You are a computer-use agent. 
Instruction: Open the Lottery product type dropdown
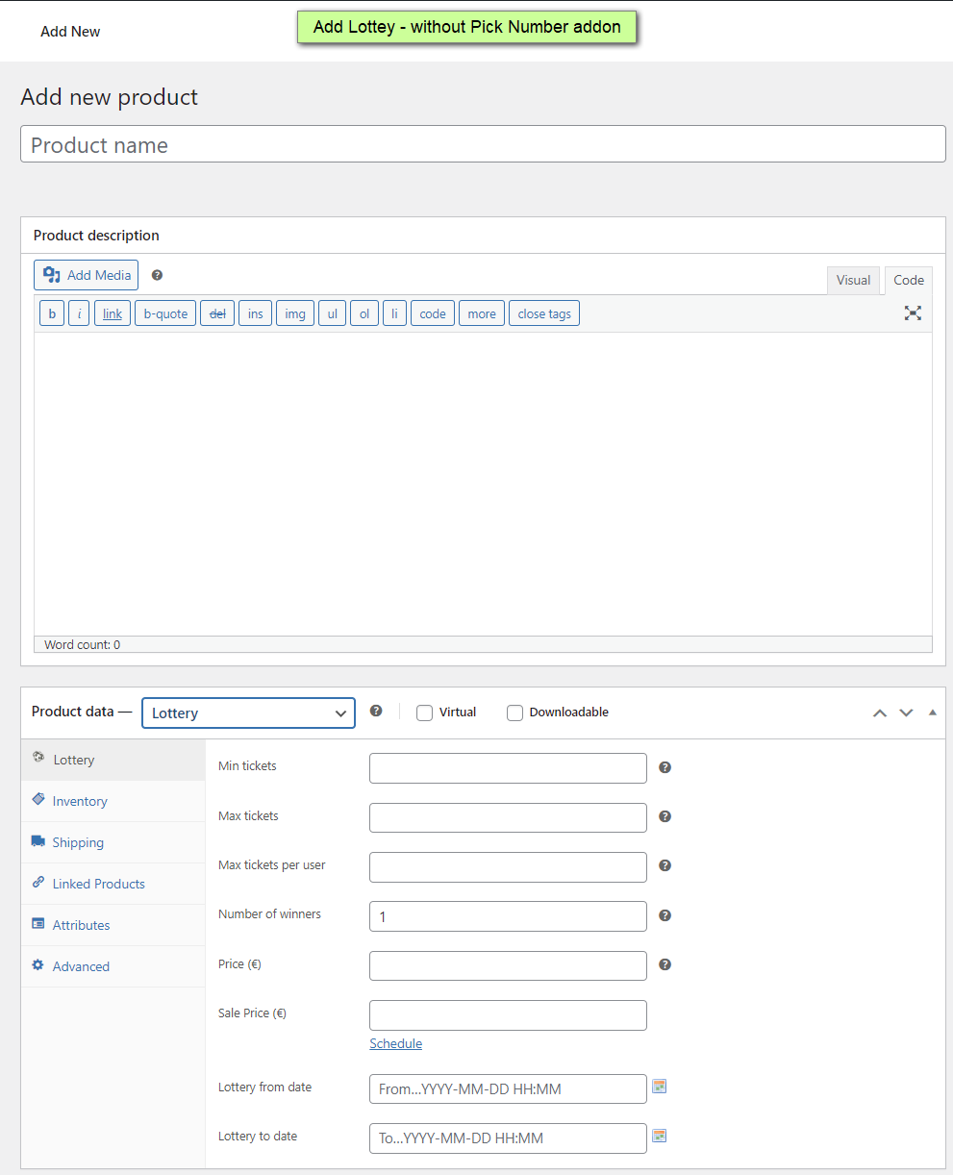(248, 712)
